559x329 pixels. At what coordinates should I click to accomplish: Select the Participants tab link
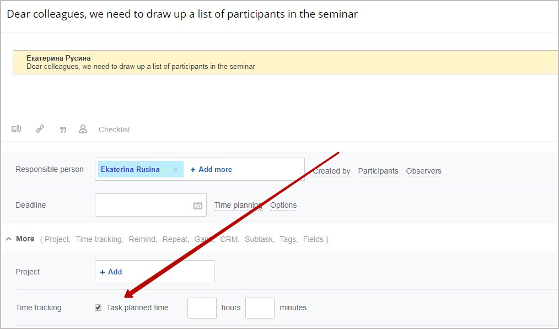[378, 171]
